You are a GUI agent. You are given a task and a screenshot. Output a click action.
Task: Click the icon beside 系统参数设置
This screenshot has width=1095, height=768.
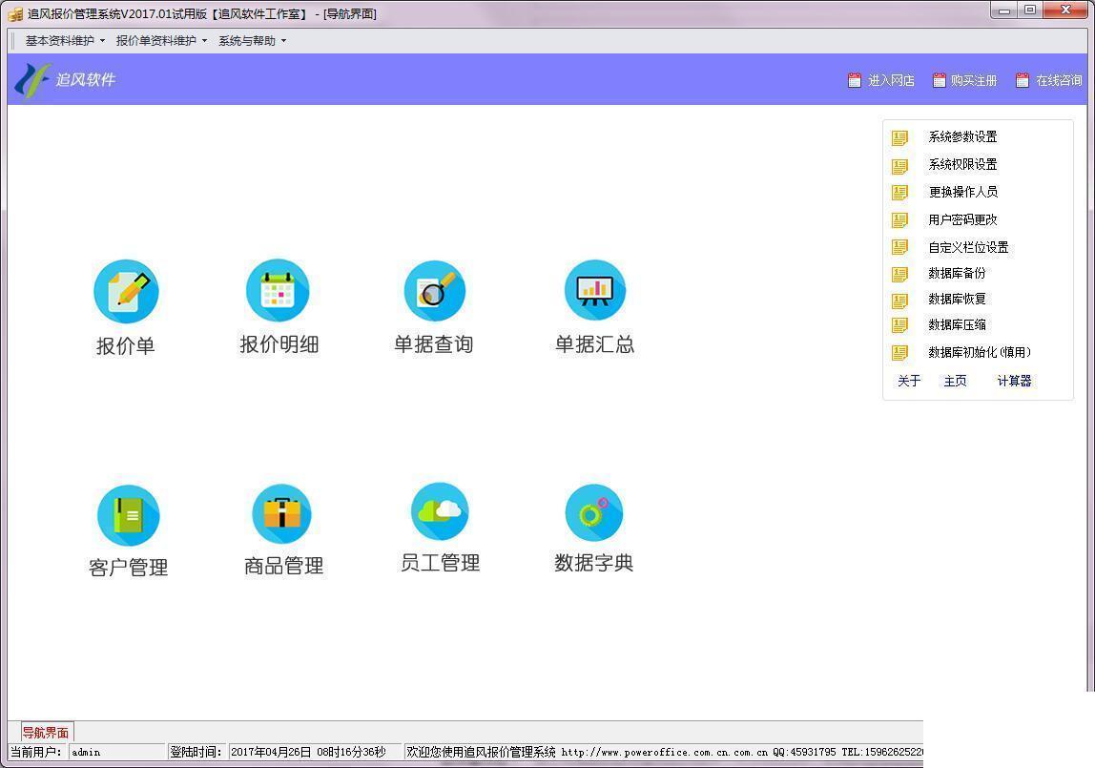click(x=900, y=137)
